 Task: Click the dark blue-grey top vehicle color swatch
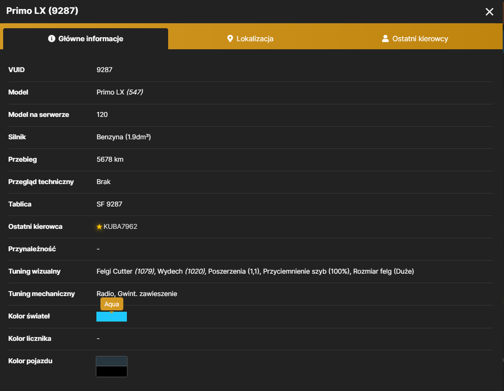[x=111, y=361]
